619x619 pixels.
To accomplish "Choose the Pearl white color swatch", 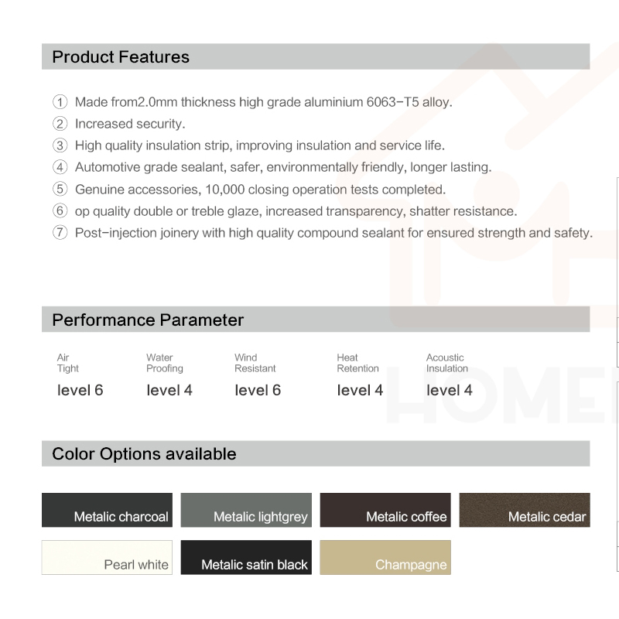I will (x=107, y=557).
